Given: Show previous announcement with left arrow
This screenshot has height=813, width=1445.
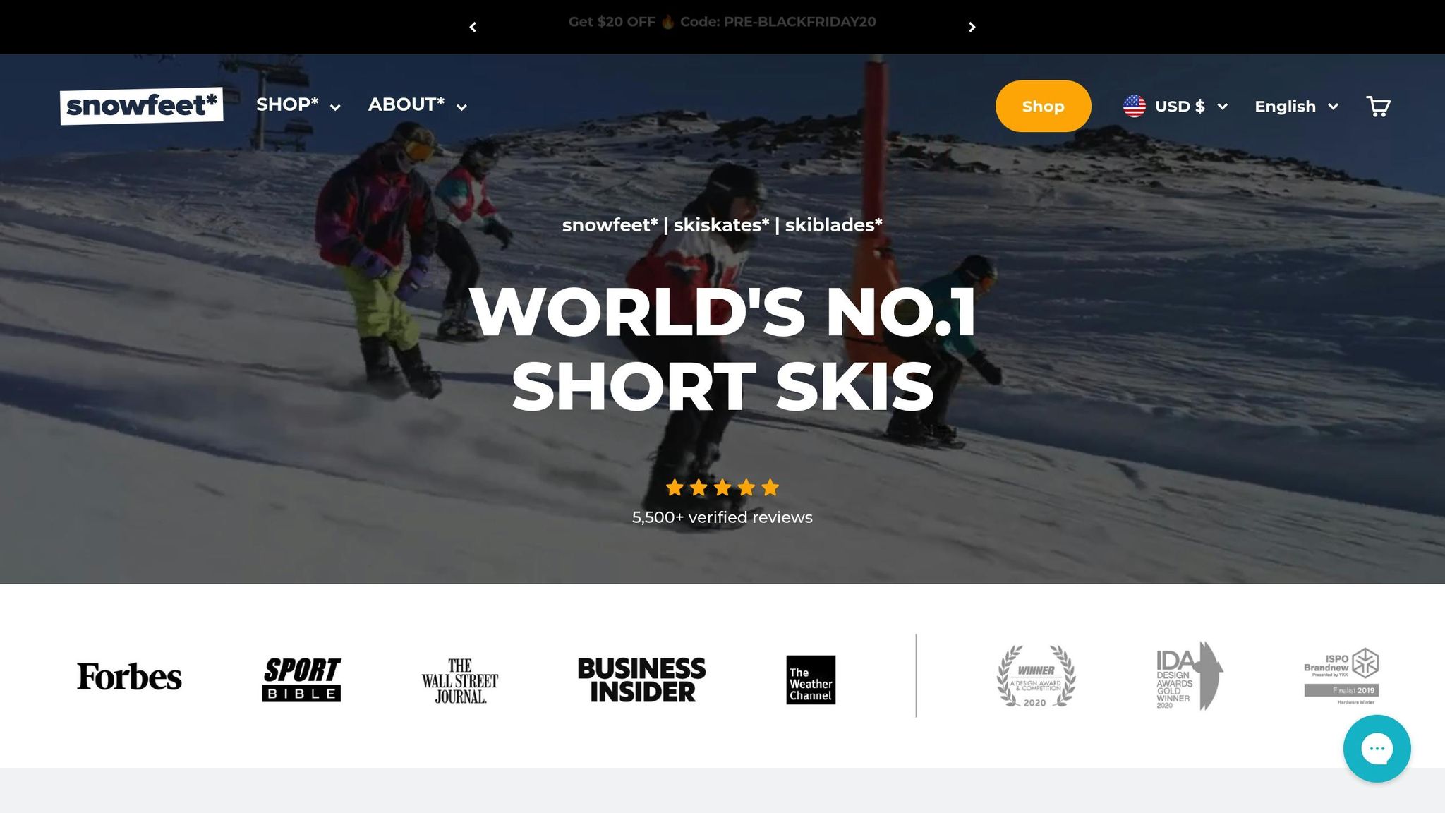Looking at the screenshot, I should pos(473,27).
